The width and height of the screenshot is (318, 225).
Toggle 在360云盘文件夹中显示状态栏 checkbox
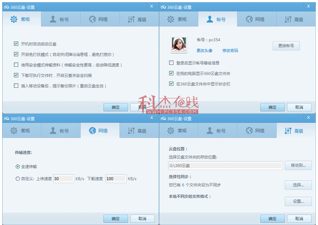(171, 84)
